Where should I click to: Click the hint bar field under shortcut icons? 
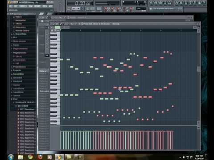point(165,9)
